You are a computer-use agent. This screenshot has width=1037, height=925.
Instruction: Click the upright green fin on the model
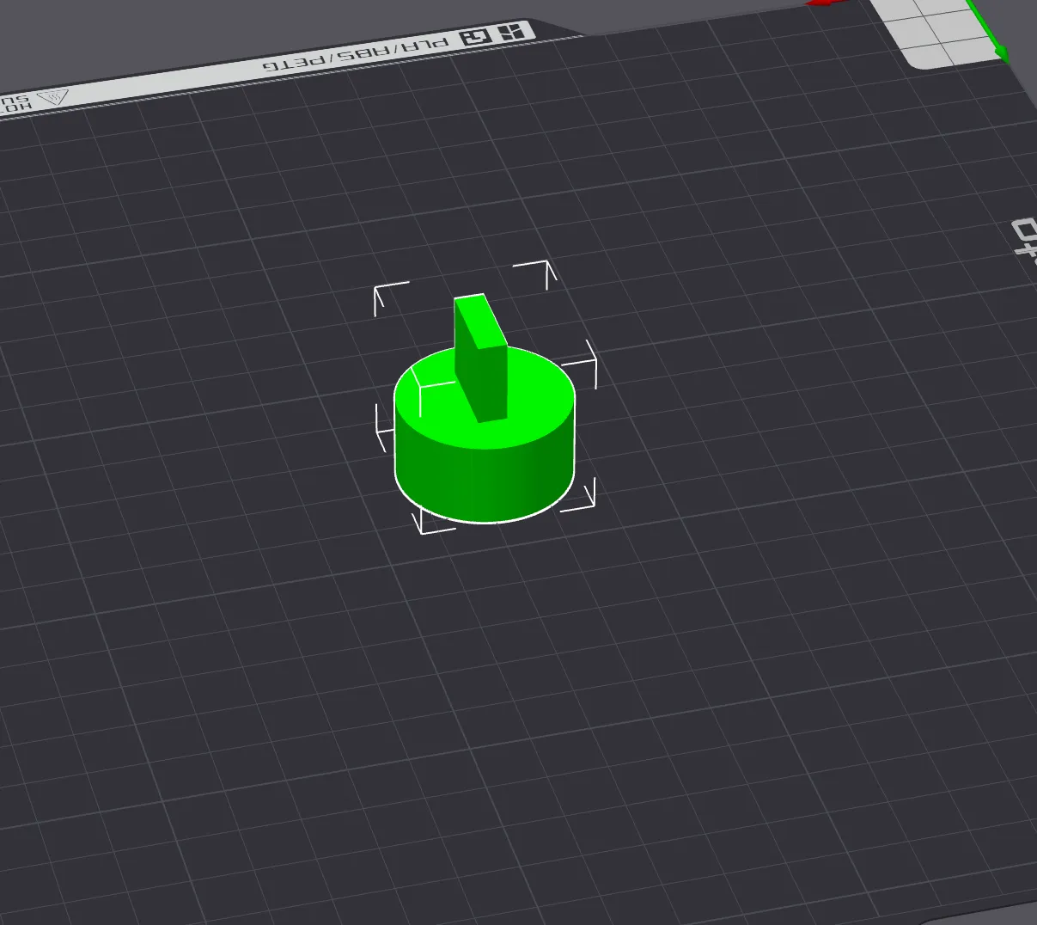coord(480,358)
